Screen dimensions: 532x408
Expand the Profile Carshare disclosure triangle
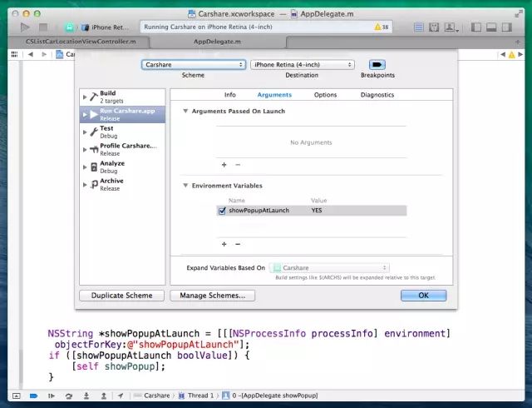click(85, 150)
